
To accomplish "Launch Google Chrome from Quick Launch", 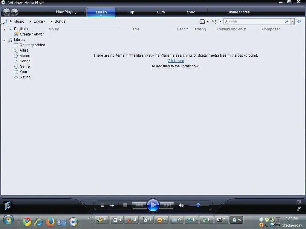I will click(x=27, y=222).
